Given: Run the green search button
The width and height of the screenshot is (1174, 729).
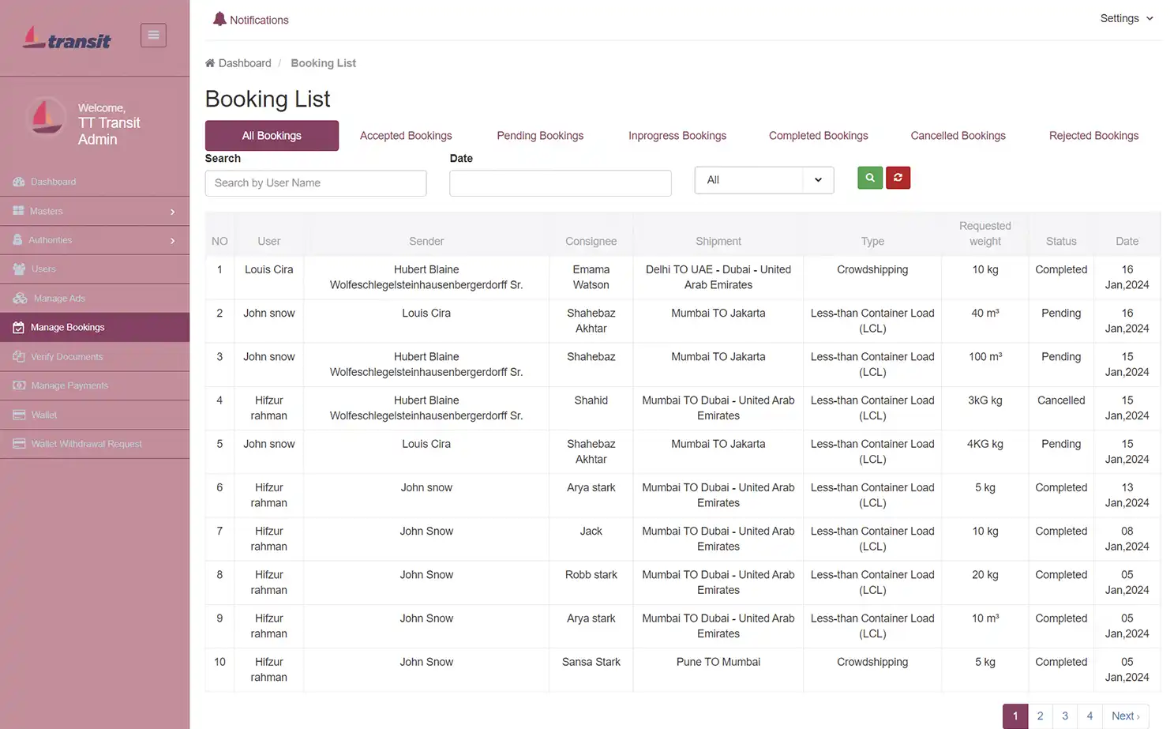Looking at the screenshot, I should click(869, 178).
